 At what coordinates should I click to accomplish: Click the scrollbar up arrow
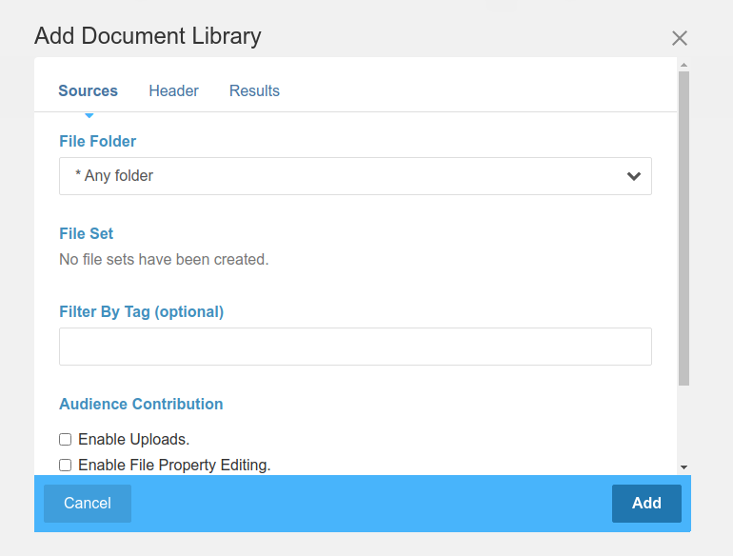tap(683, 65)
